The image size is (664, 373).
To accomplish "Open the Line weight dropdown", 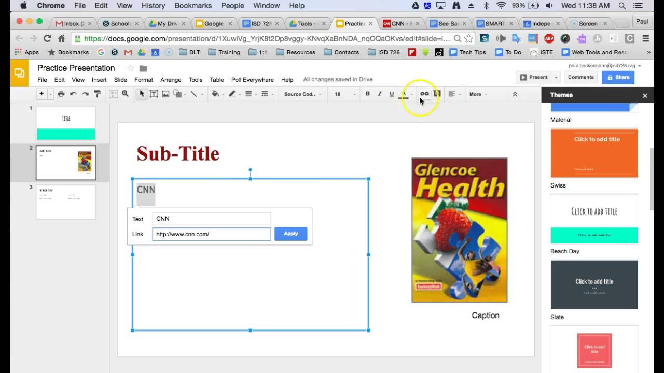I will click(250, 94).
